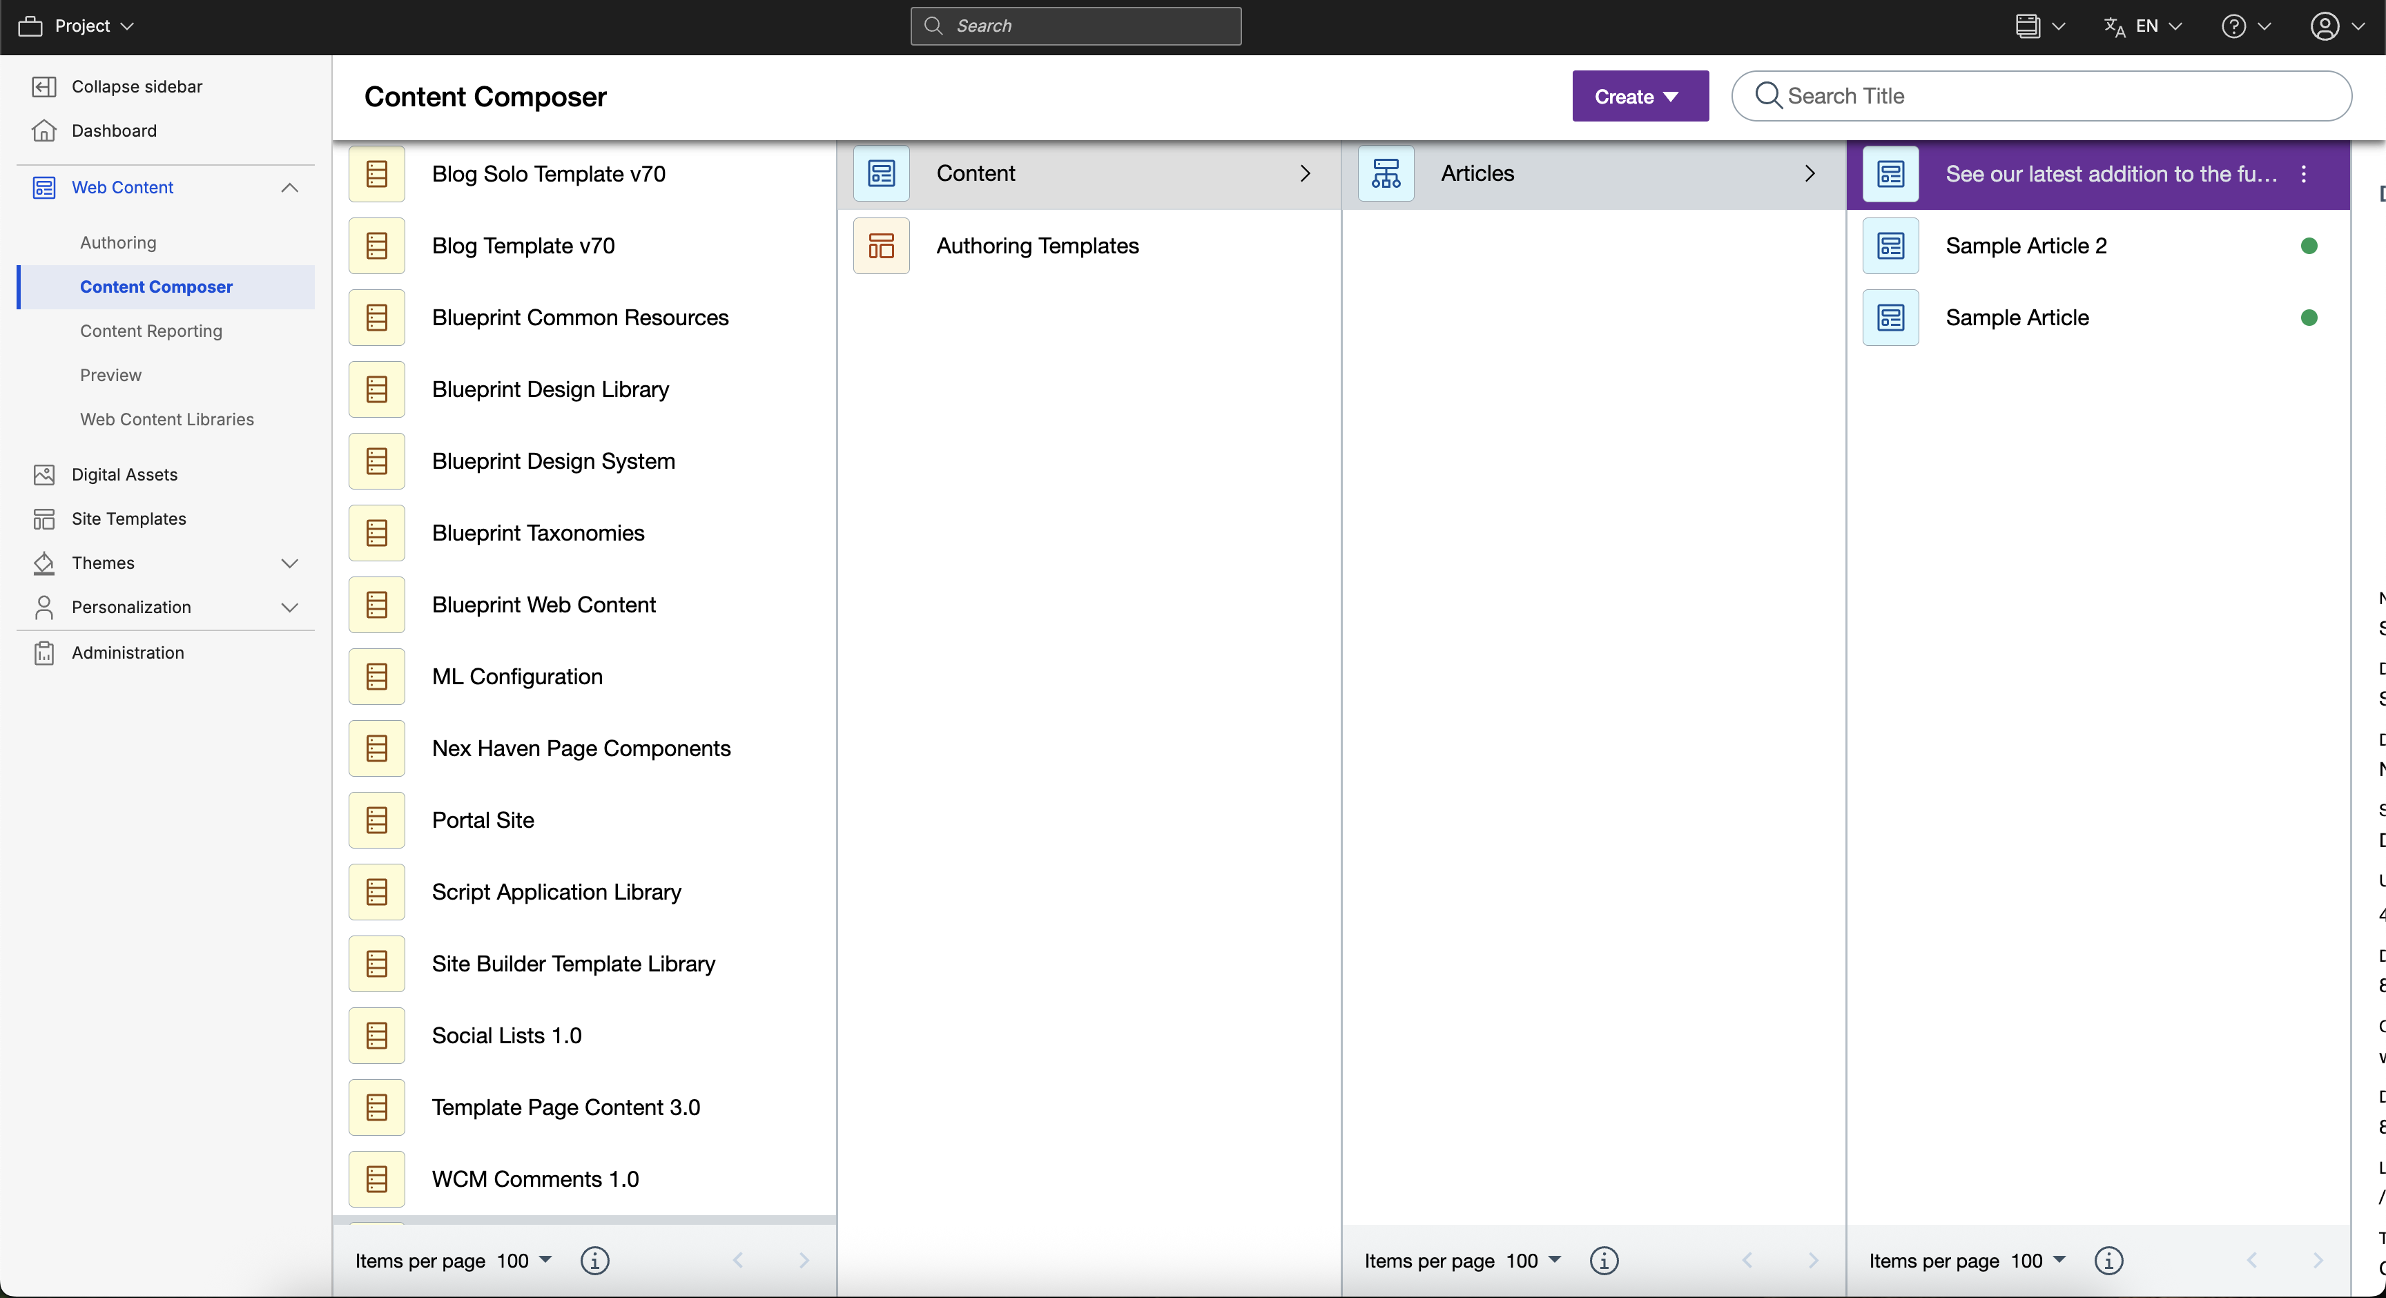Click the Authoring Templates folder icon

click(x=881, y=246)
